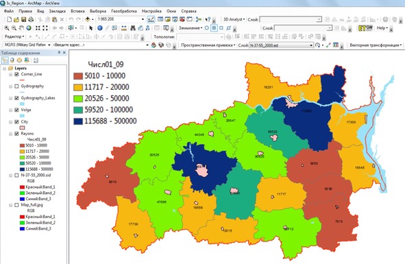405x264 pixels.
Task: Click the 3D Analyst button
Action: tap(234, 19)
